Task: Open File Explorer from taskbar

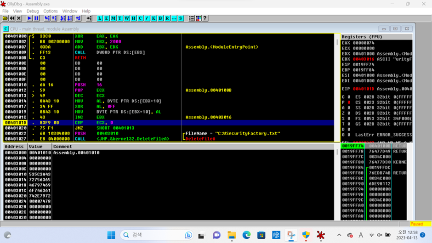Action: [232, 235]
